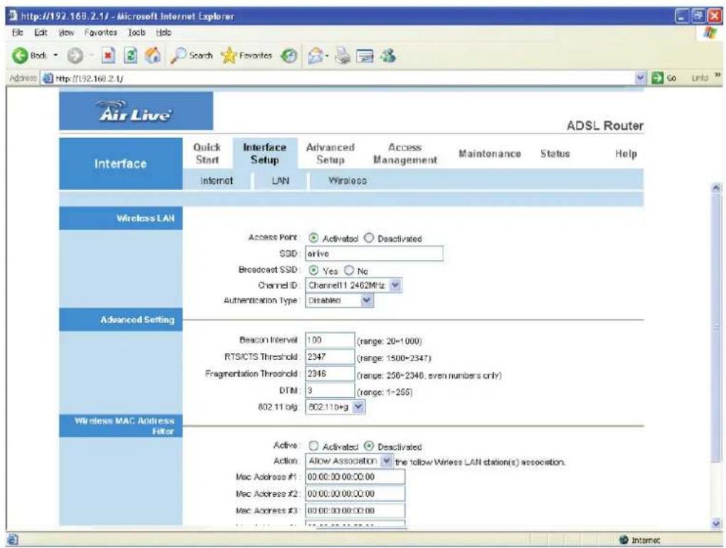This screenshot has height=548, width=726.
Task: Click the RTS/CTS Threshold field
Action: (x=330, y=357)
